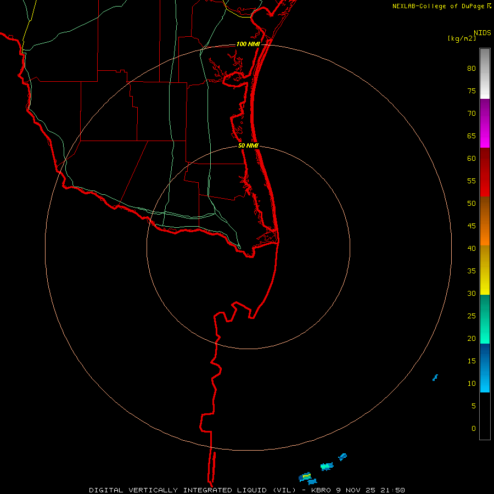
Task: Click the echo containing a yellow core
Action: (305, 476)
